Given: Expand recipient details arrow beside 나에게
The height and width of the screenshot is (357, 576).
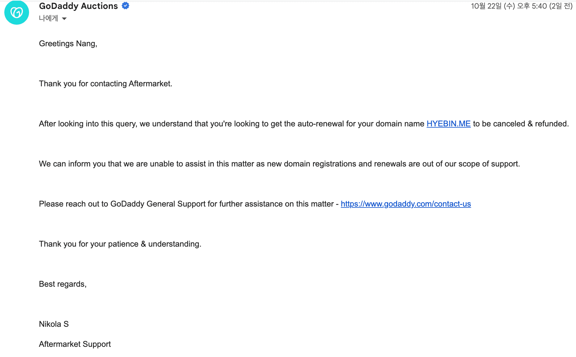Looking at the screenshot, I should click(x=64, y=19).
